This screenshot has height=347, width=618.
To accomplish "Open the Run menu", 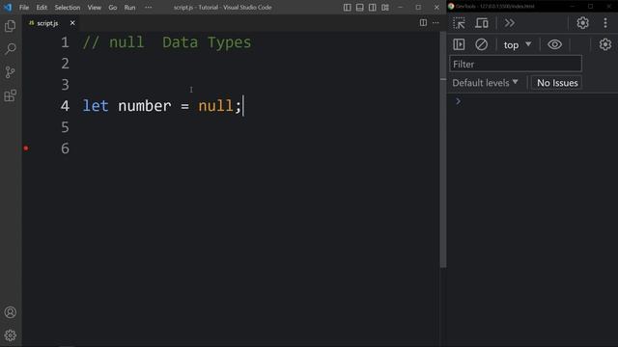I will point(129,7).
